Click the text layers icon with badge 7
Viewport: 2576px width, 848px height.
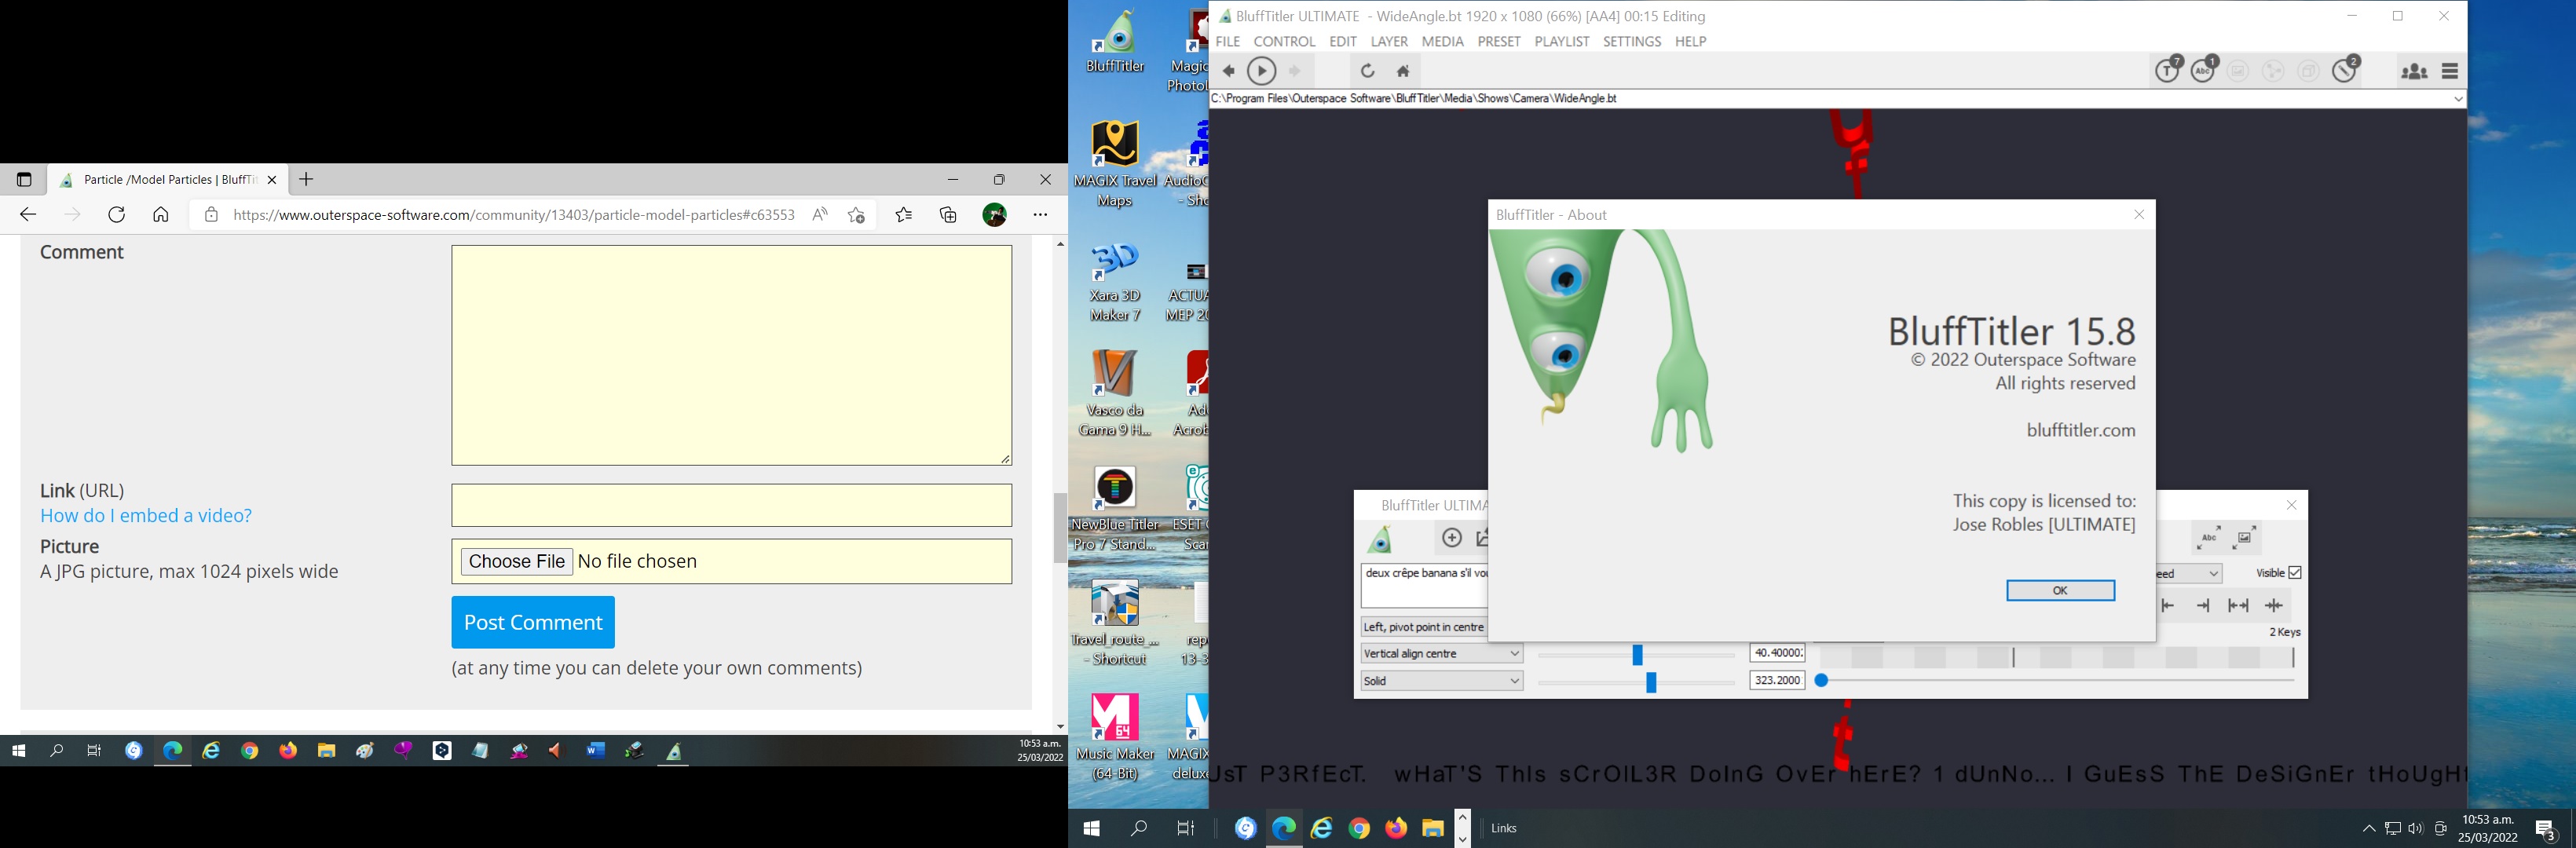point(2168,69)
